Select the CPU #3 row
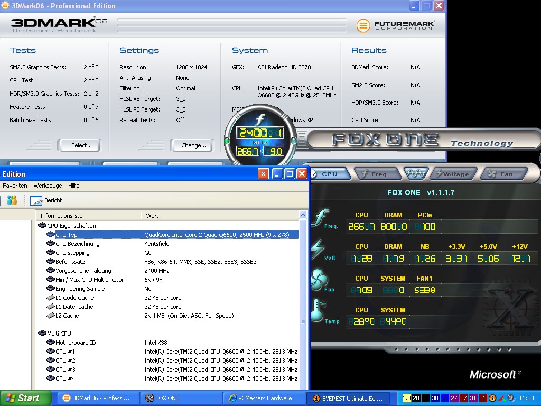Screen dimensions: 541x406 172,369
